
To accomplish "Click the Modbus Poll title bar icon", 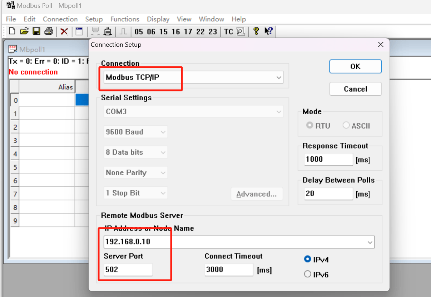I will click(x=10, y=5).
